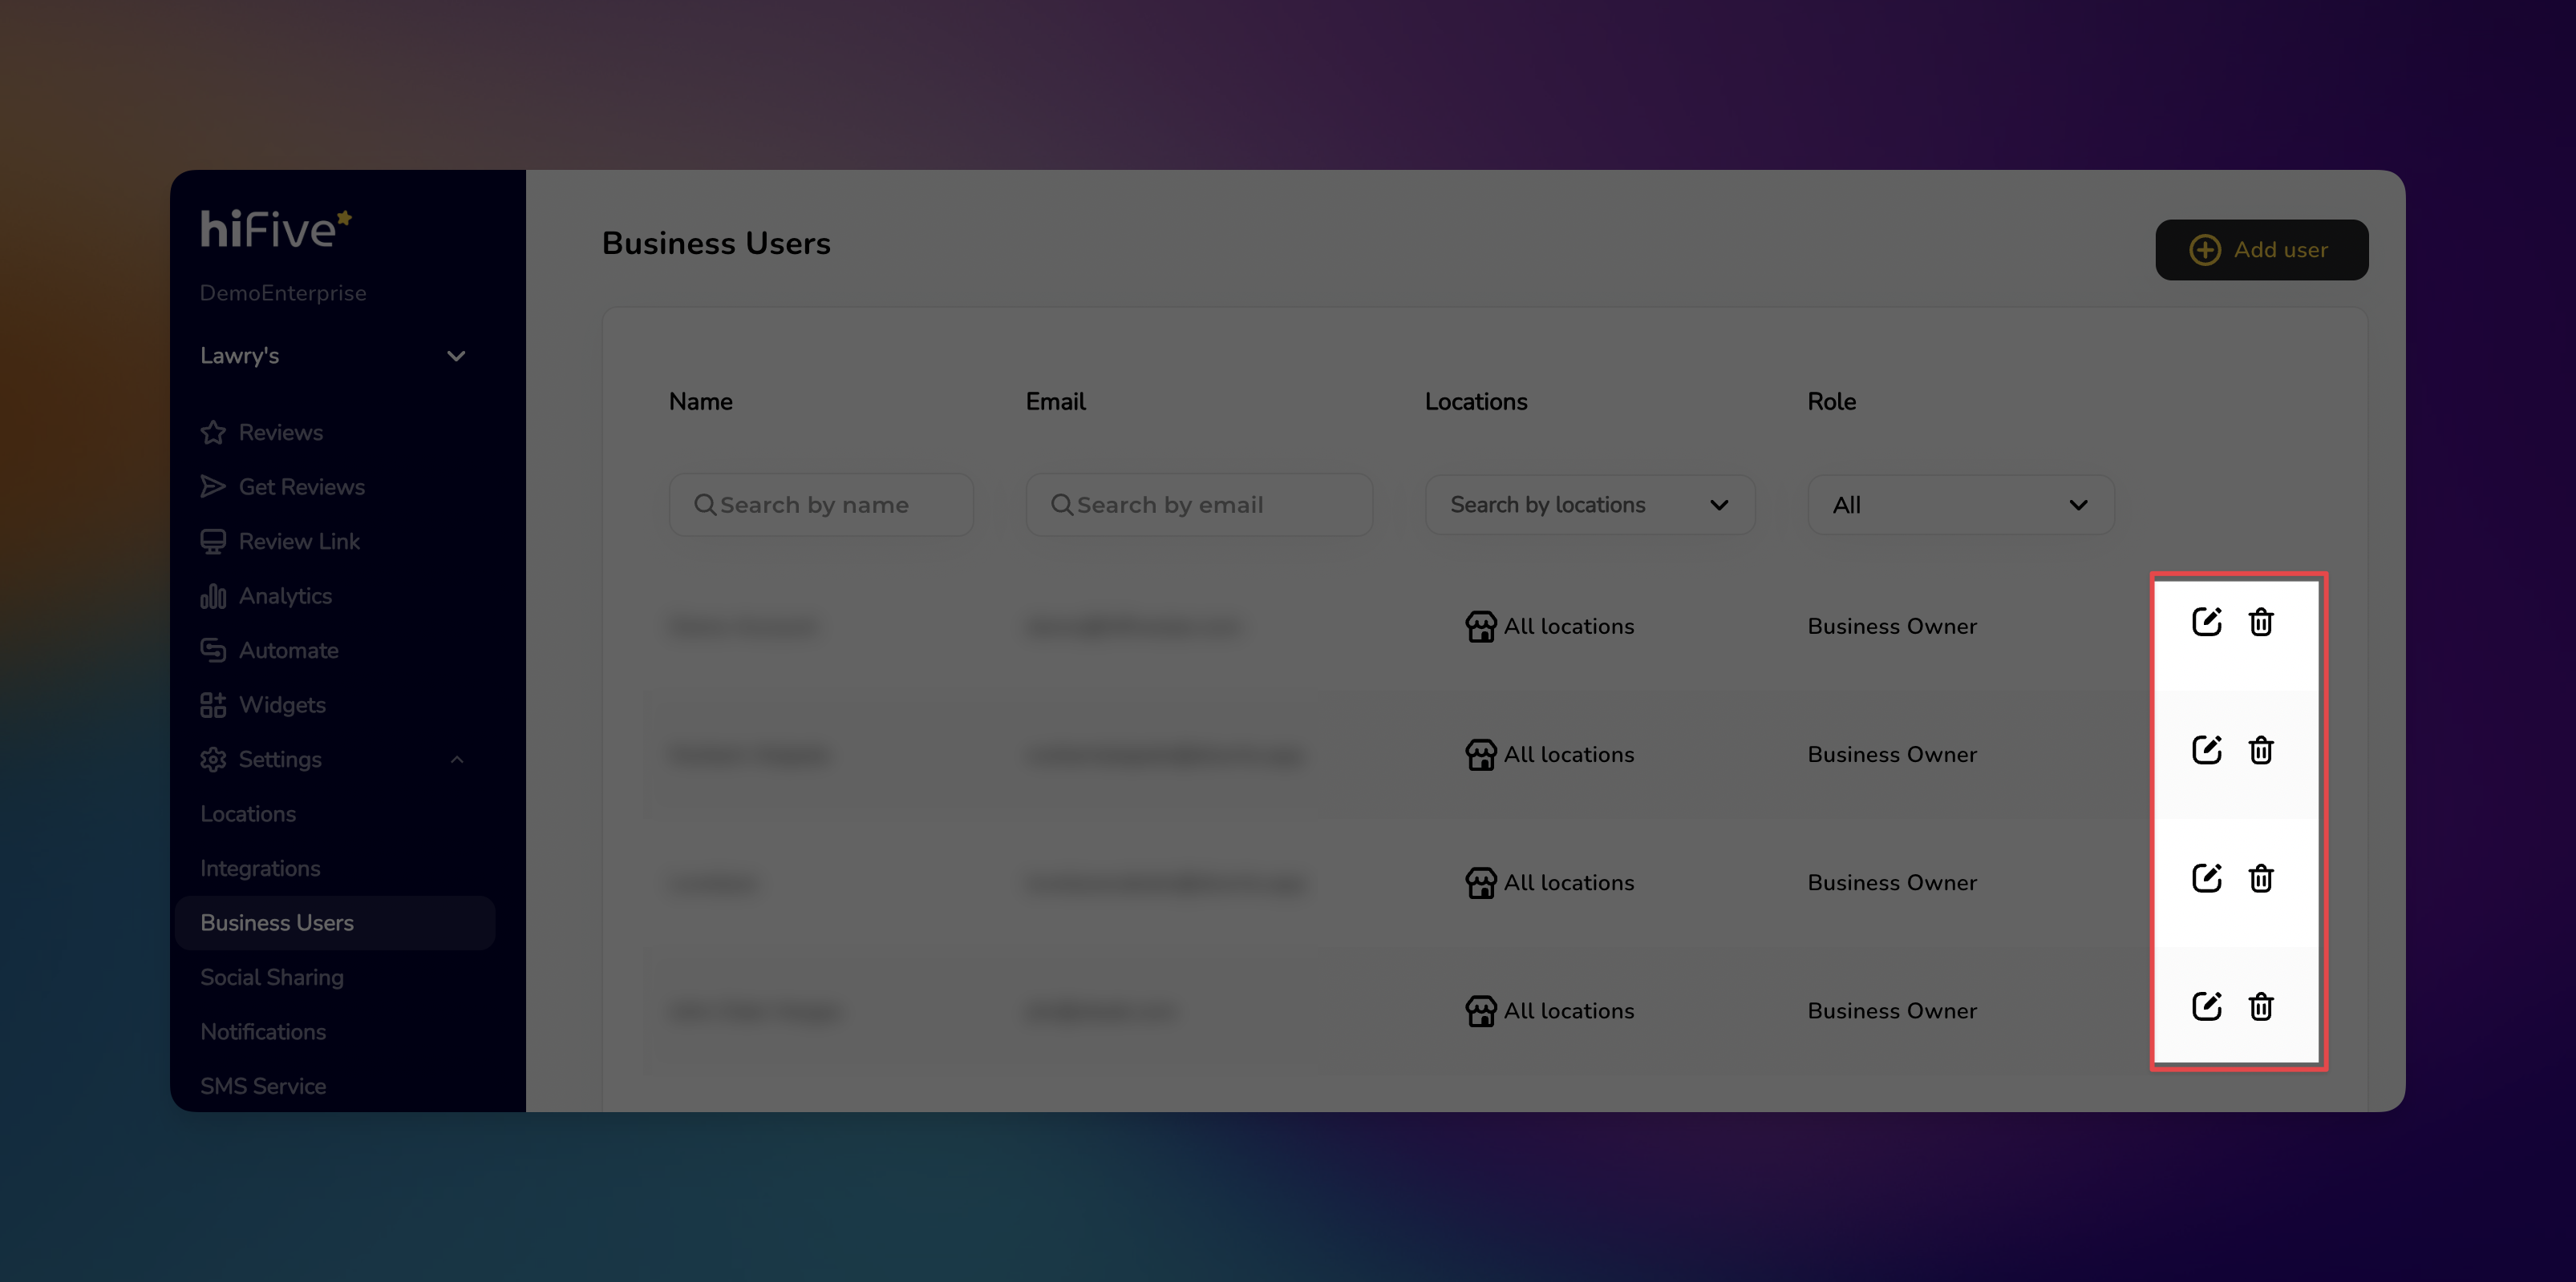Delete the third row user via trash icon

[x=2260, y=878]
